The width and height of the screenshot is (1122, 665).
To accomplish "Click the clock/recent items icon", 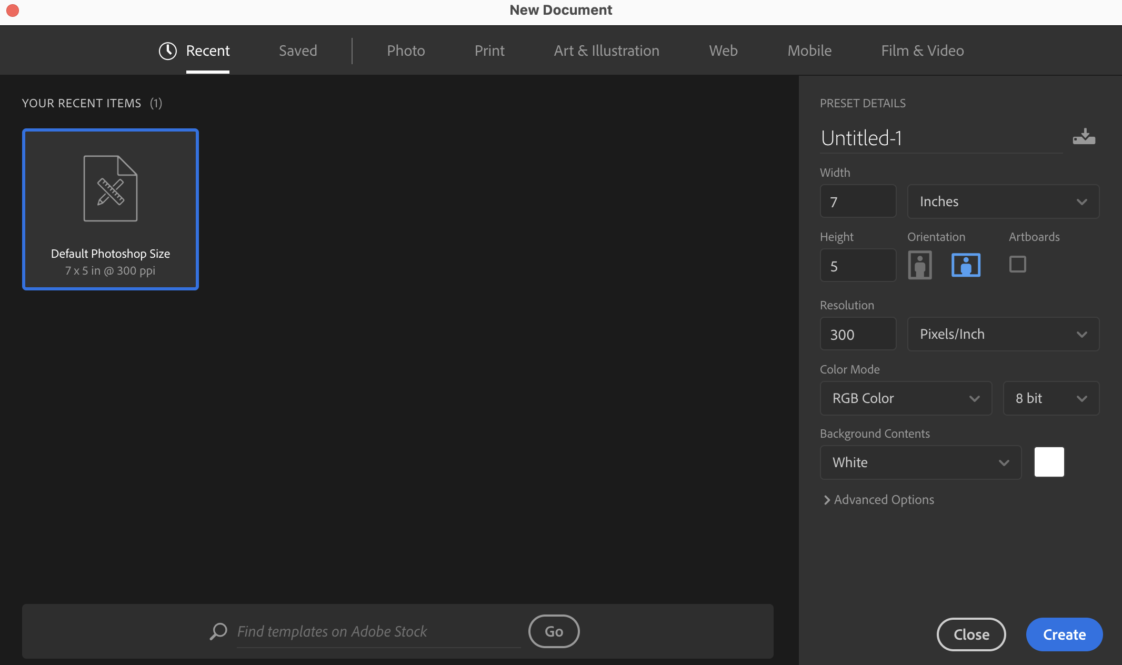I will [x=168, y=50].
